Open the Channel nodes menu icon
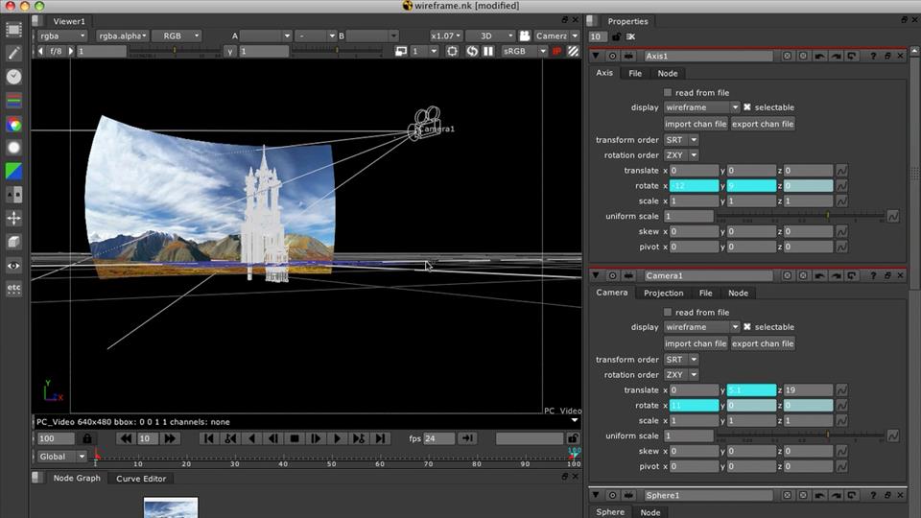This screenshot has height=518, width=921. 13,101
